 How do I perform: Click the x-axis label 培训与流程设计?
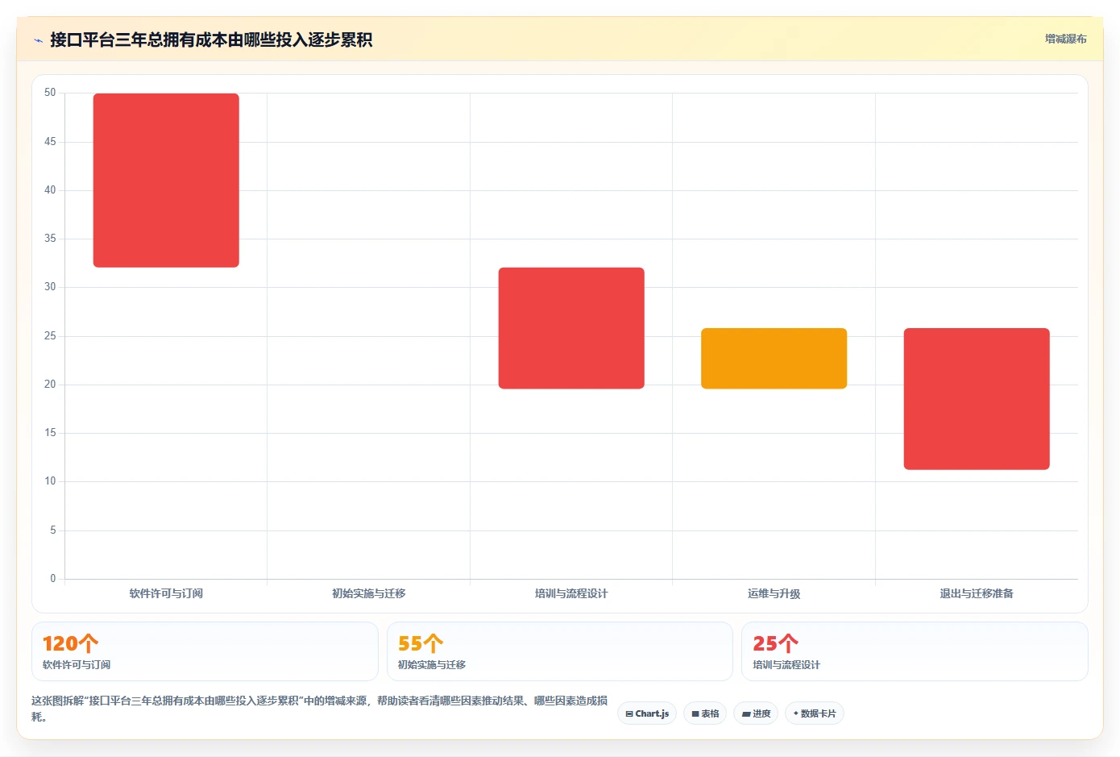[571, 593]
